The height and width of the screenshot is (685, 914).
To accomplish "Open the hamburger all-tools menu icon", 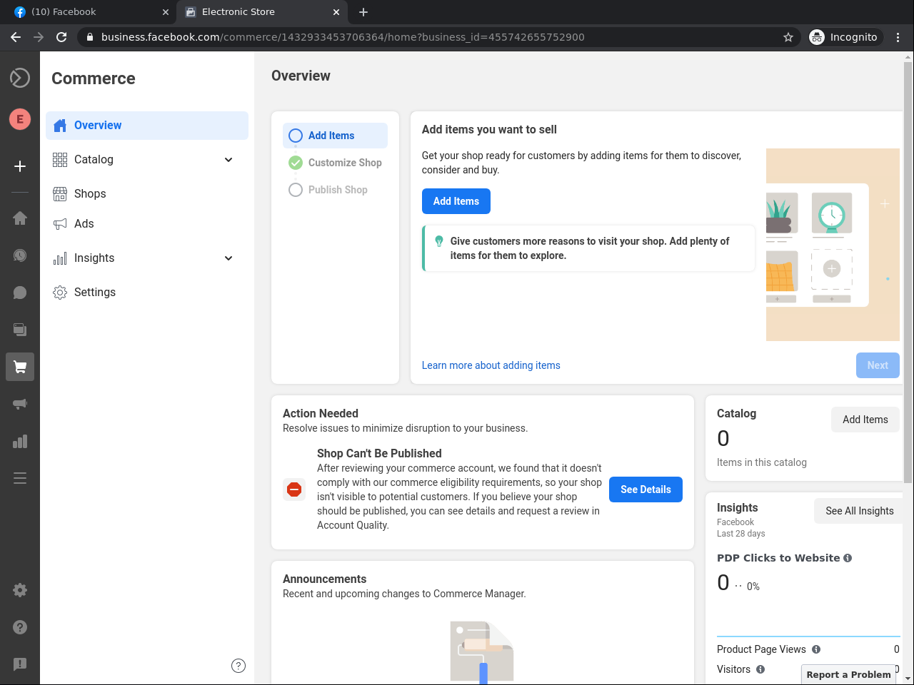I will [20, 478].
